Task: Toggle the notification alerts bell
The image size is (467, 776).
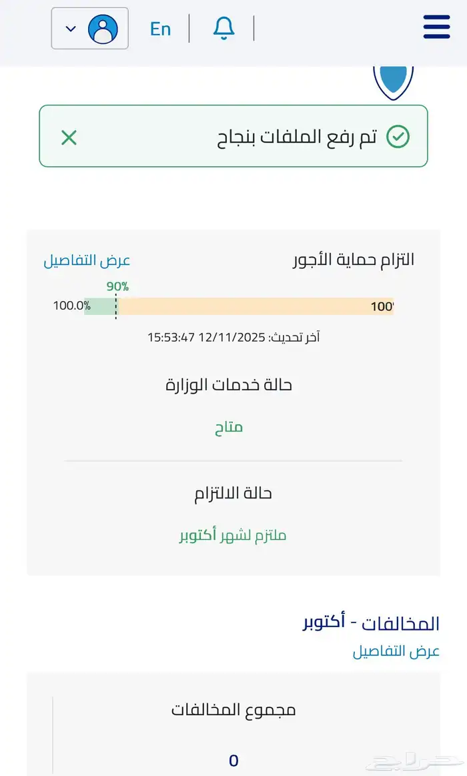Action: point(224,28)
